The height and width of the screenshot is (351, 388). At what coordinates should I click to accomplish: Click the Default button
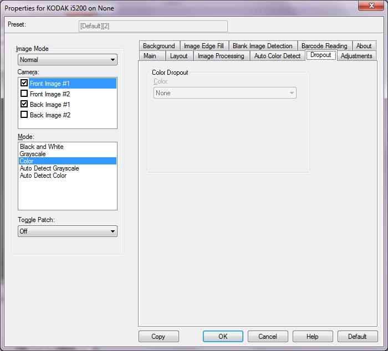tap(358, 337)
